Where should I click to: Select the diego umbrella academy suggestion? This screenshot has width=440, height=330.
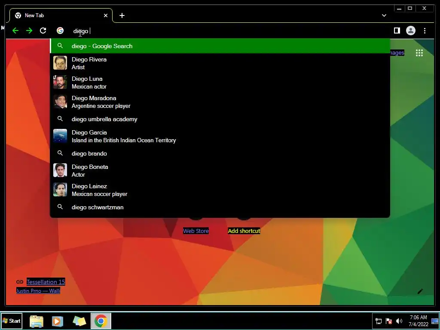[220, 119]
